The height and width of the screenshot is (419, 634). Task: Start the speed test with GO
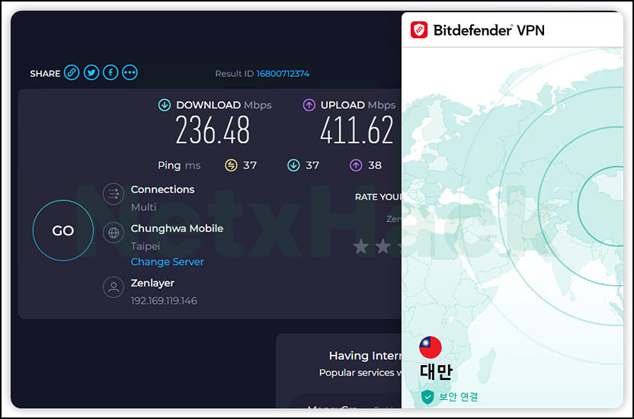coord(63,230)
